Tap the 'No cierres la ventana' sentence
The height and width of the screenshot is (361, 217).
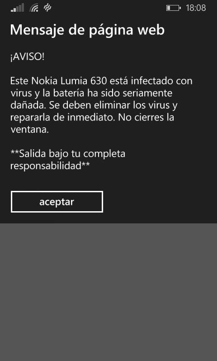92,124
